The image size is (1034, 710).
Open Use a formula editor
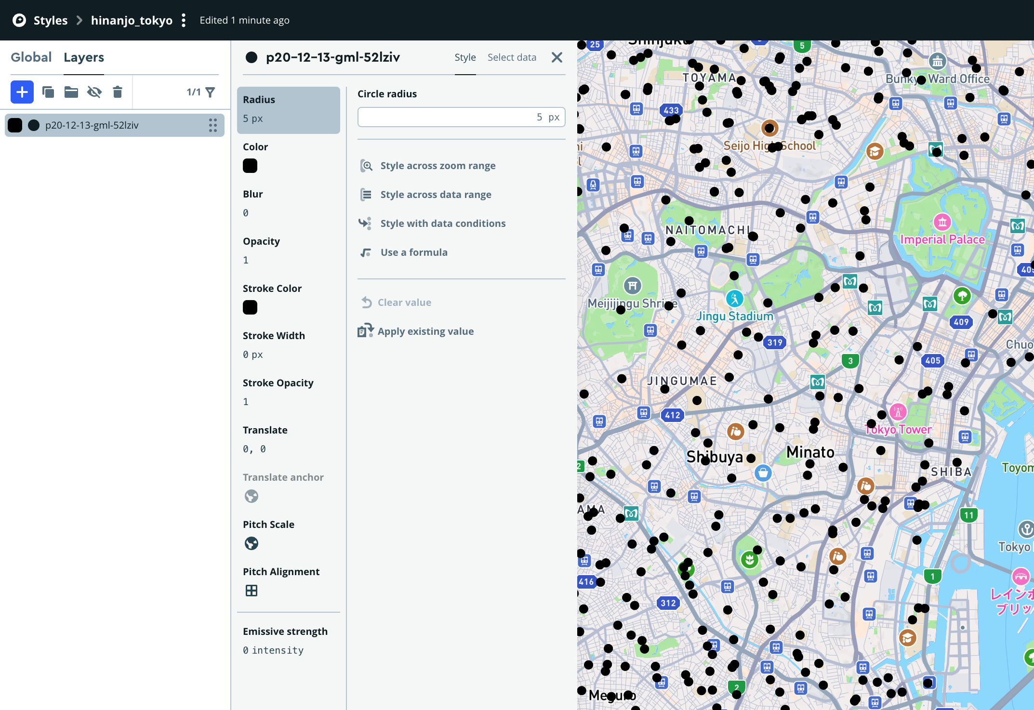(413, 252)
